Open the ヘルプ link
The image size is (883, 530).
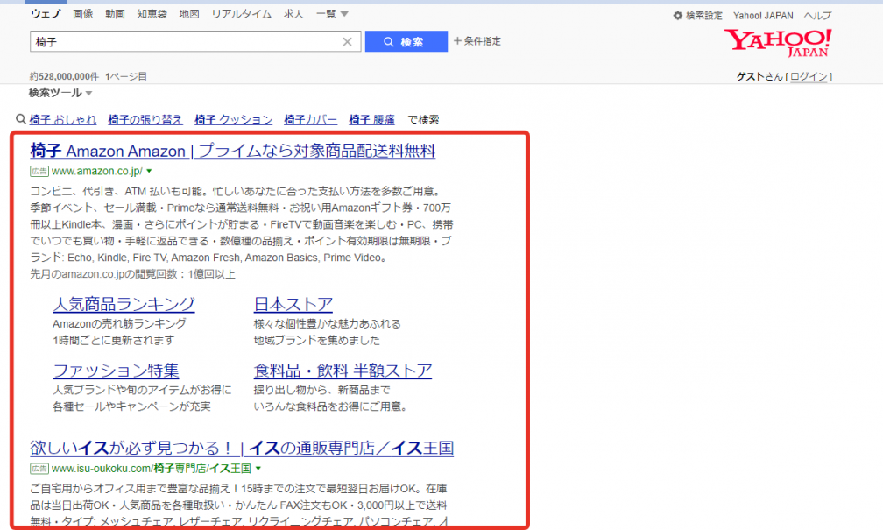pos(817,16)
